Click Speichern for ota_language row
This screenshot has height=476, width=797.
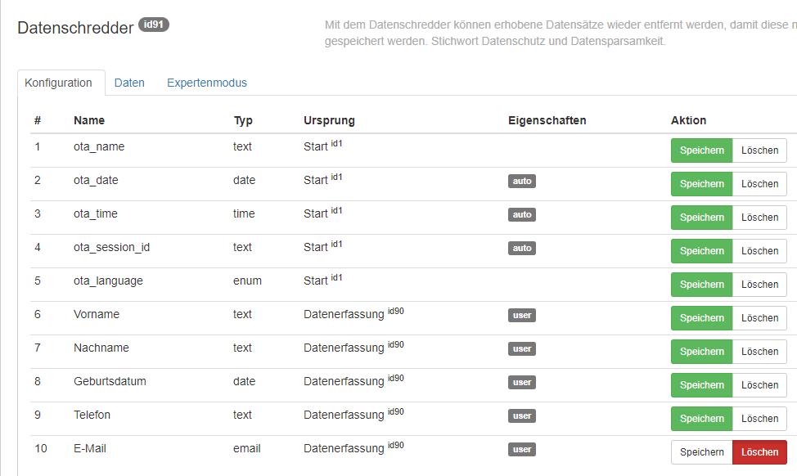point(701,285)
